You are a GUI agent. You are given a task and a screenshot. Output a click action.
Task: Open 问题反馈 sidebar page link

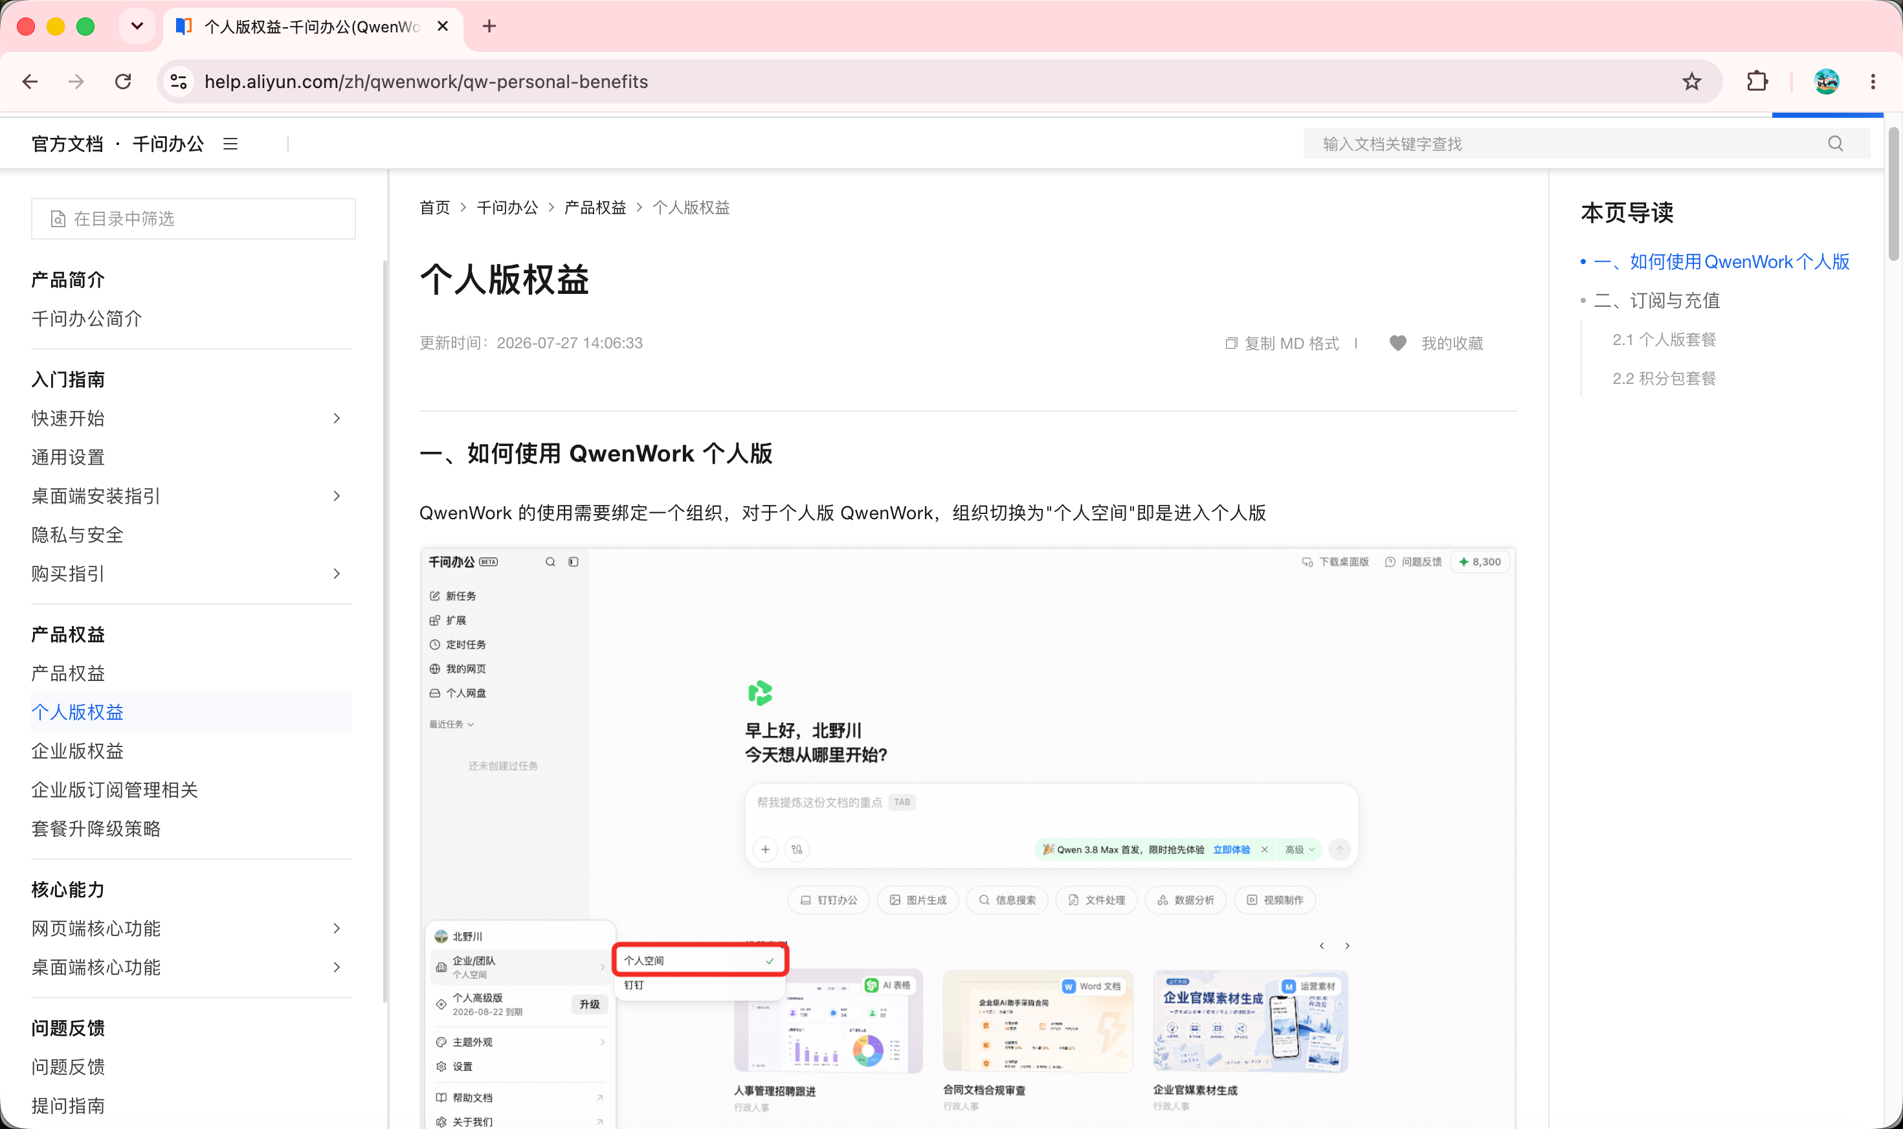pos(68,1067)
